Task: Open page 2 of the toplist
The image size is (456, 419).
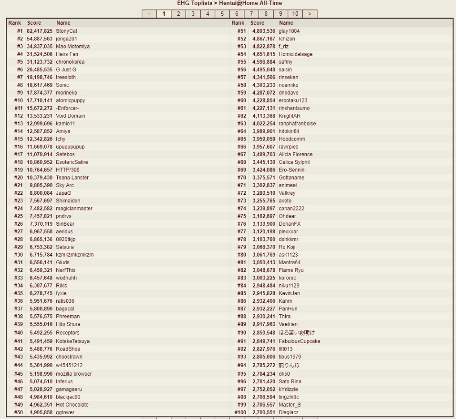Action: pos(178,14)
